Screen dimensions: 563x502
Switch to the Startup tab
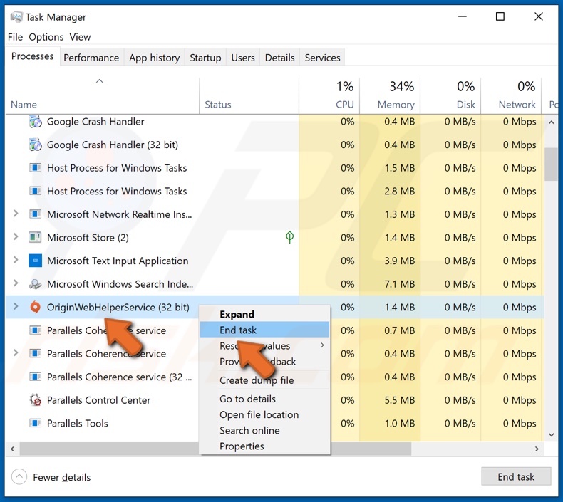coord(205,58)
